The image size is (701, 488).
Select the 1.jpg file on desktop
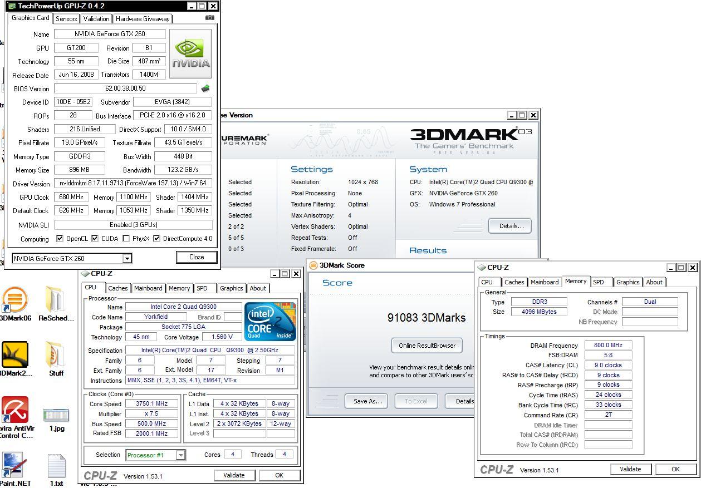(56, 420)
